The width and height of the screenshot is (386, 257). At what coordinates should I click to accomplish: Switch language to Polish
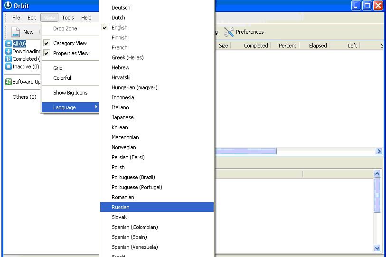[157, 167]
